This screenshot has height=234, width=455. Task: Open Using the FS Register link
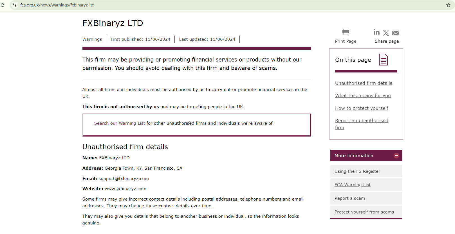click(357, 171)
